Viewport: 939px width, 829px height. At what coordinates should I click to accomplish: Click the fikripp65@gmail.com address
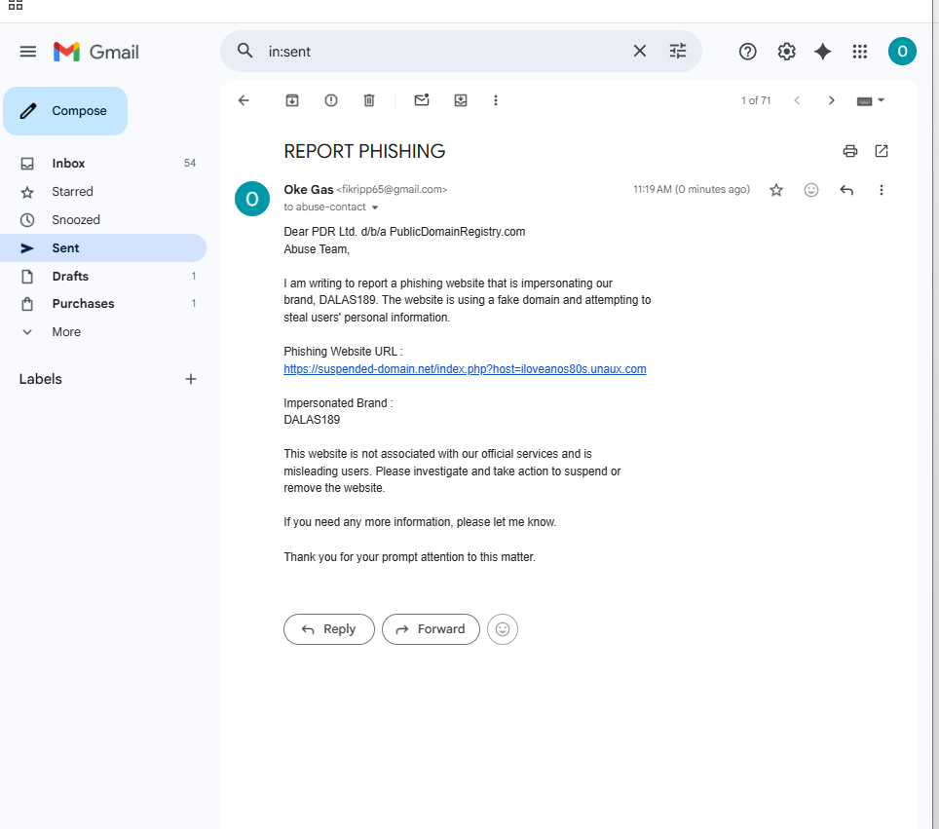pyautogui.click(x=392, y=189)
